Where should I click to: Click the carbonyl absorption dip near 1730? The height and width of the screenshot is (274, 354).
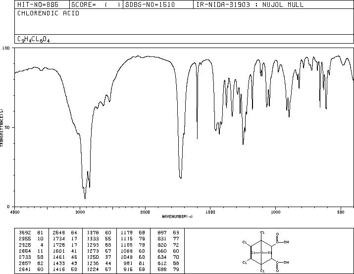pos(181,178)
